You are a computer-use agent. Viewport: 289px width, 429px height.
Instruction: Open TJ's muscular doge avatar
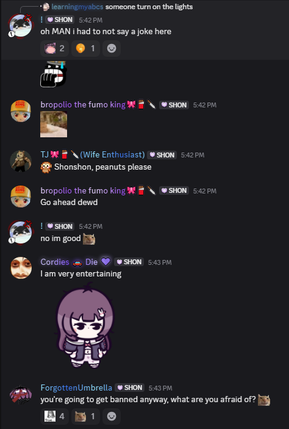click(x=21, y=161)
